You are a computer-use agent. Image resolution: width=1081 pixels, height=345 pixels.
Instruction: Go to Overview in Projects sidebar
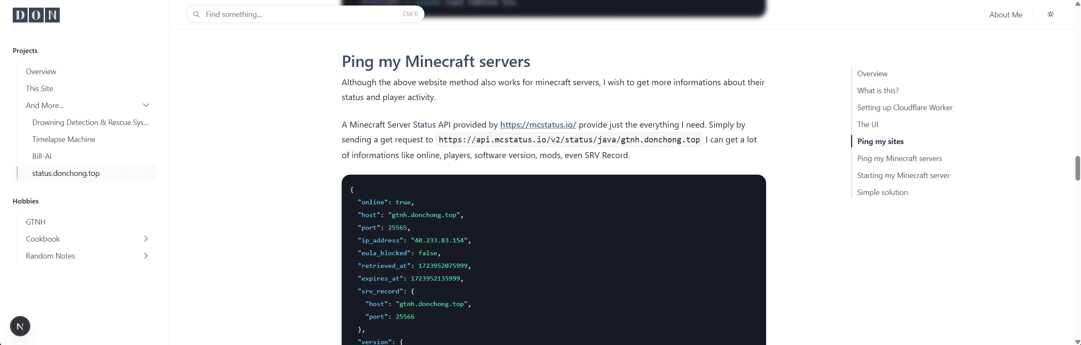click(41, 72)
